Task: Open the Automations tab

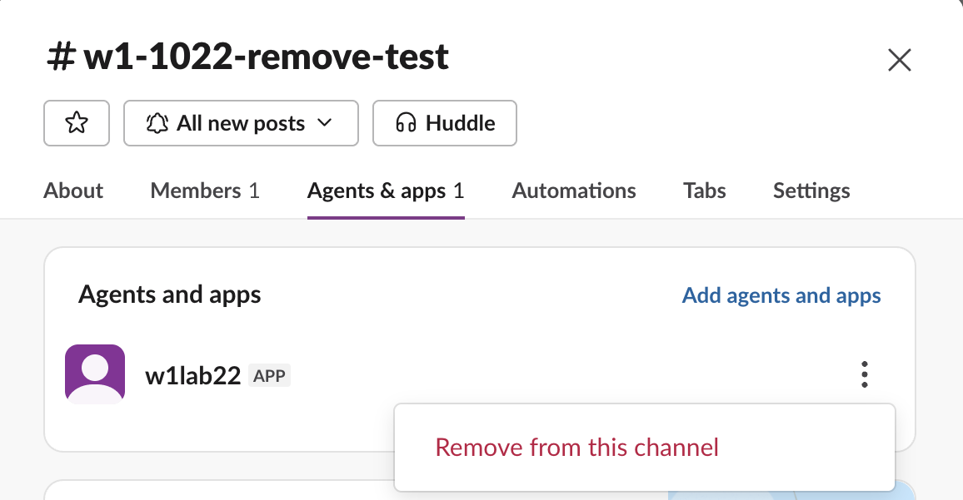Action: (x=574, y=191)
